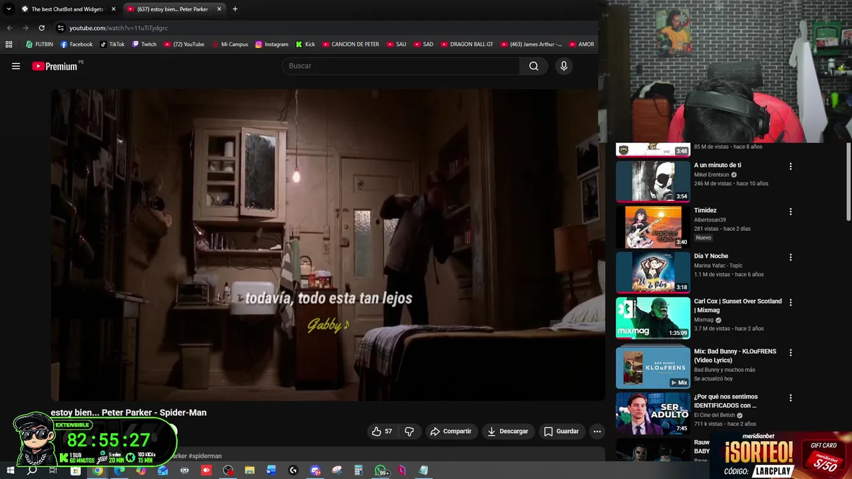The image size is (852, 479).
Task: Open the Día Y Noche thumbnail
Action: [653, 271]
